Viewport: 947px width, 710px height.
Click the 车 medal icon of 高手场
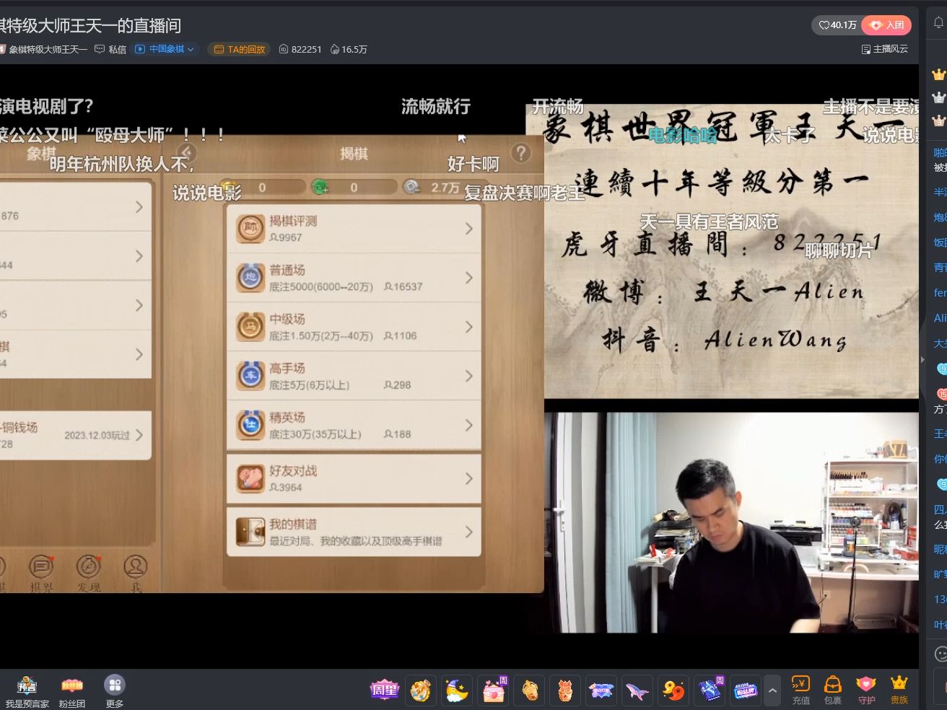point(250,375)
